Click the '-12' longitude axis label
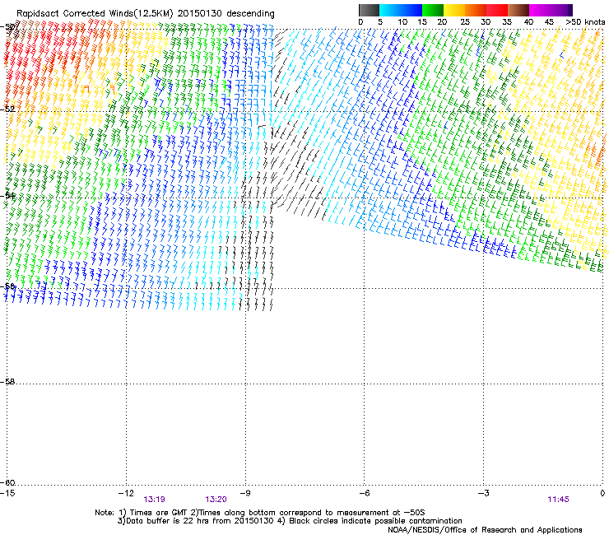This screenshot has width=609, height=535. (126, 493)
